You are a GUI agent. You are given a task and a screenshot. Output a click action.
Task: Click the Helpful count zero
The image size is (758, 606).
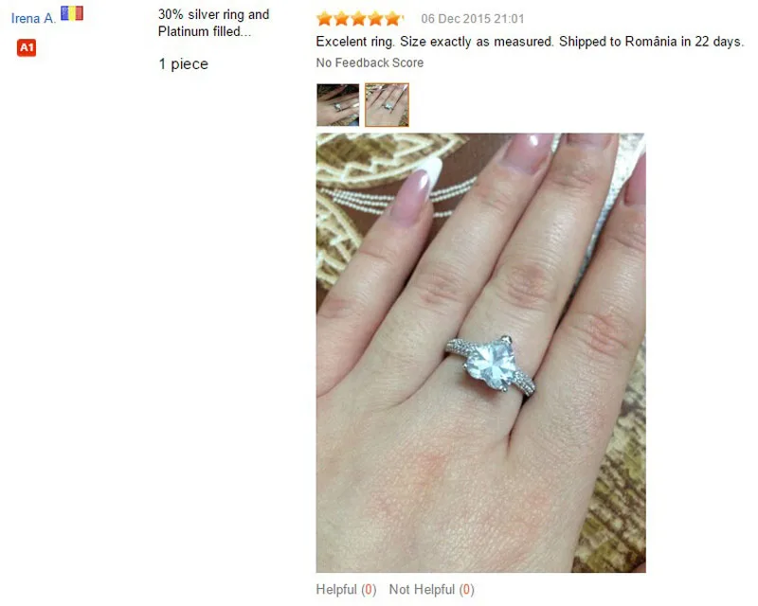click(370, 590)
